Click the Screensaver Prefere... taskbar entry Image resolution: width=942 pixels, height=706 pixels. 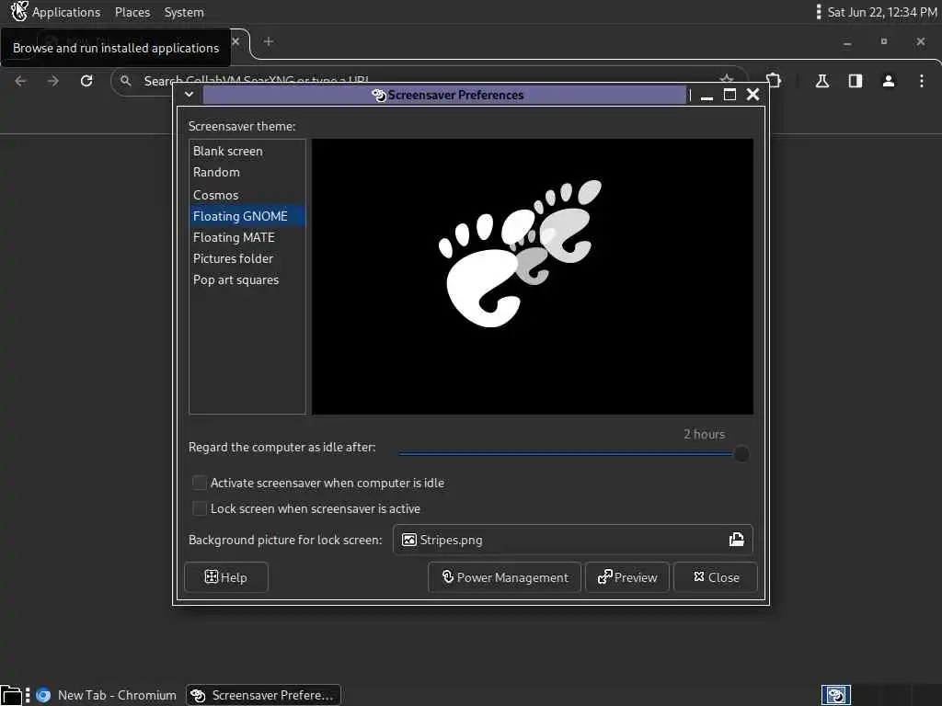tap(263, 695)
